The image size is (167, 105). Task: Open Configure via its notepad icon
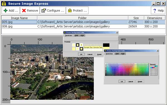click(44, 11)
